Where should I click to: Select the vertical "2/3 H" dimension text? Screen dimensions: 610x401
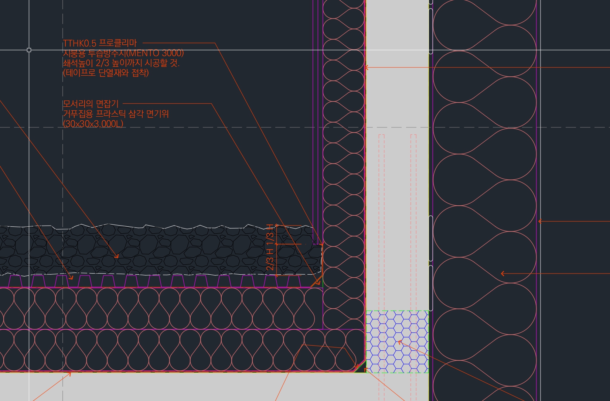270,259
